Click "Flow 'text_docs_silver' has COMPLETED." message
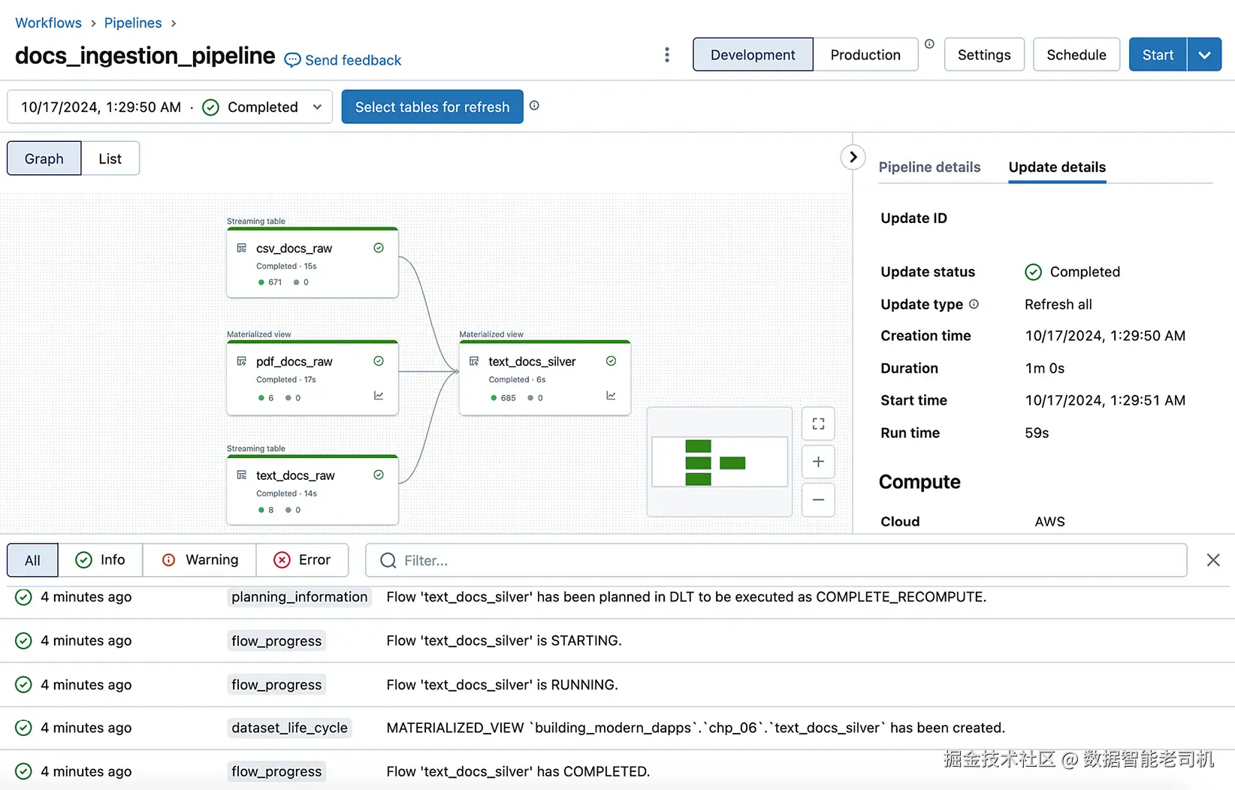The image size is (1235, 790). tap(518, 771)
